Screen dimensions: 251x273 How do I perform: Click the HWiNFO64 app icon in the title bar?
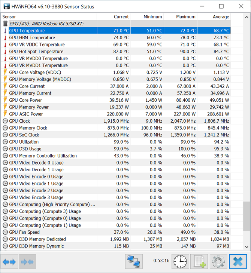pyautogui.click(x=6, y=6)
